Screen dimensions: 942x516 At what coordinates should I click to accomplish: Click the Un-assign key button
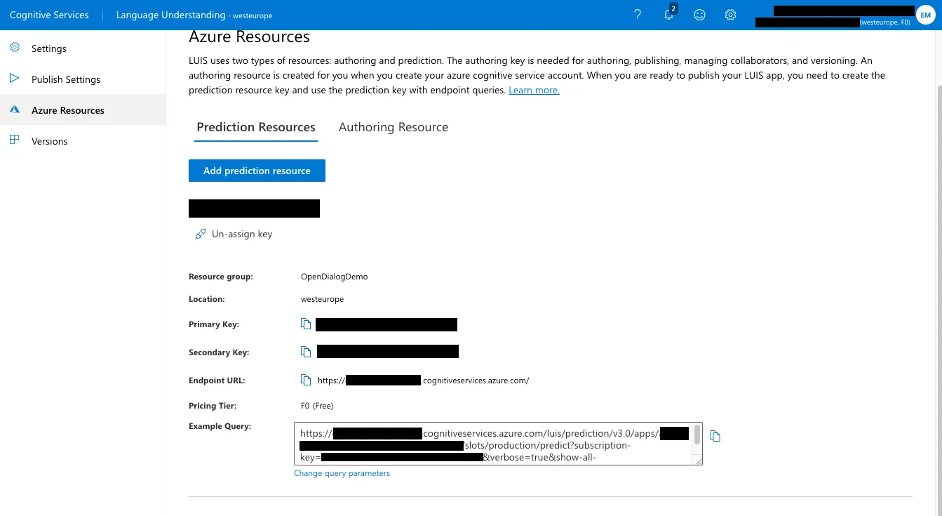tap(234, 234)
